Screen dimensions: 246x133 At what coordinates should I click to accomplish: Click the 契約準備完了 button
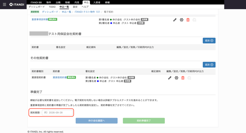(144, 121)
